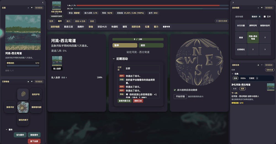Click the 开始狩猎 button

[180, 96]
